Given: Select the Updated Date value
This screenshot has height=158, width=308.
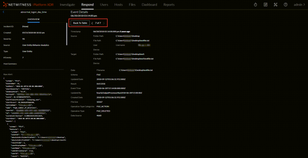Looking at the screenshot, I should [111, 79].
